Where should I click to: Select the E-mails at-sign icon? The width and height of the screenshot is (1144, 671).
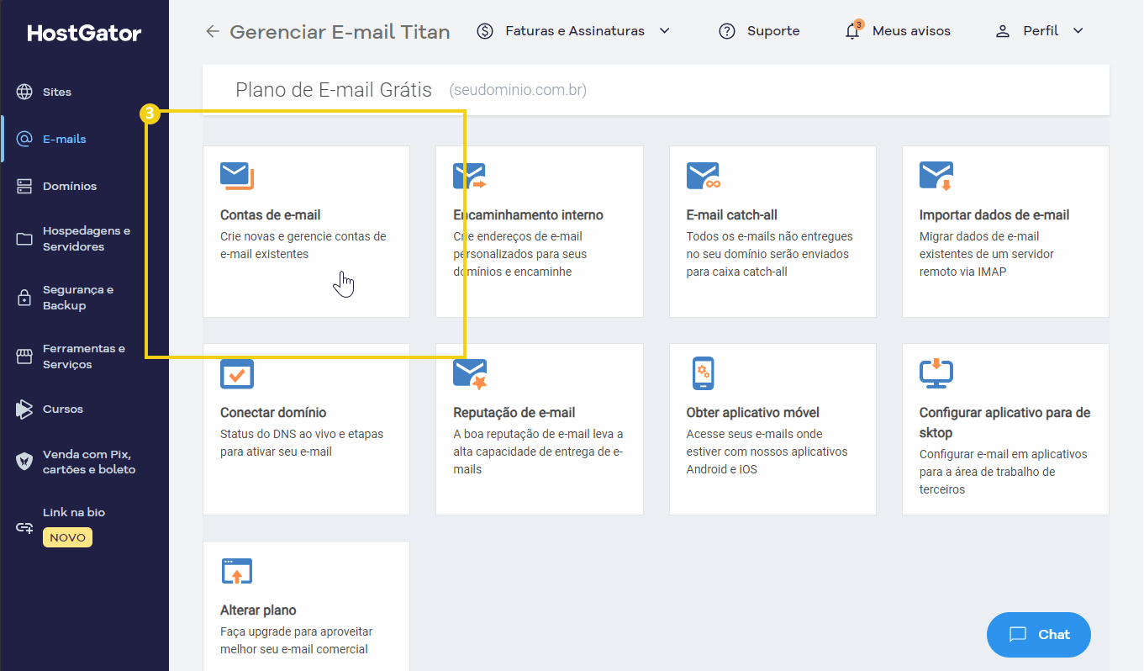pyautogui.click(x=24, y=139)
